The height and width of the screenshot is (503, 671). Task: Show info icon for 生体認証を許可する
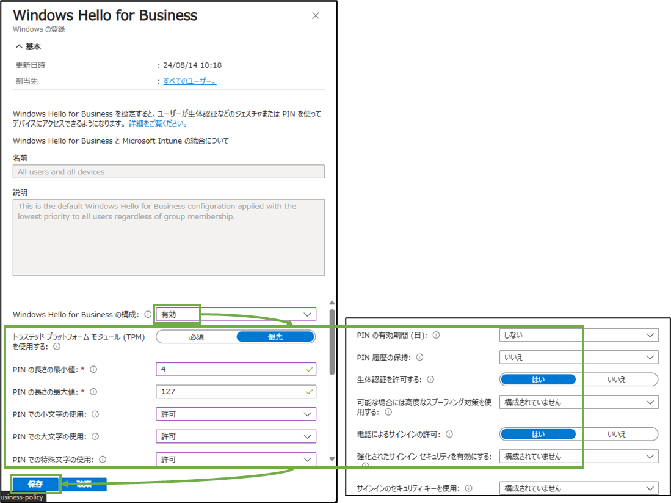[x=430, y=380]
